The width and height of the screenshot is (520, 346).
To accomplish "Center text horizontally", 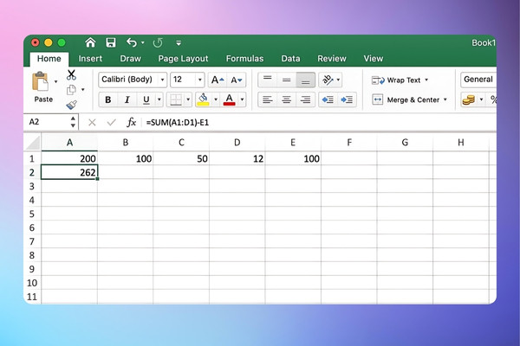I will point(287,99).
